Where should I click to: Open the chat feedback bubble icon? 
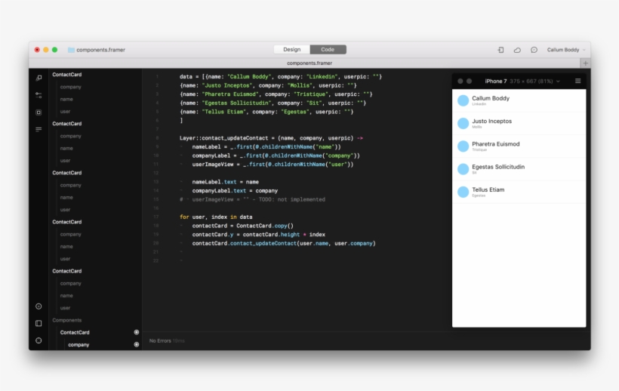(x=534, y=50)
